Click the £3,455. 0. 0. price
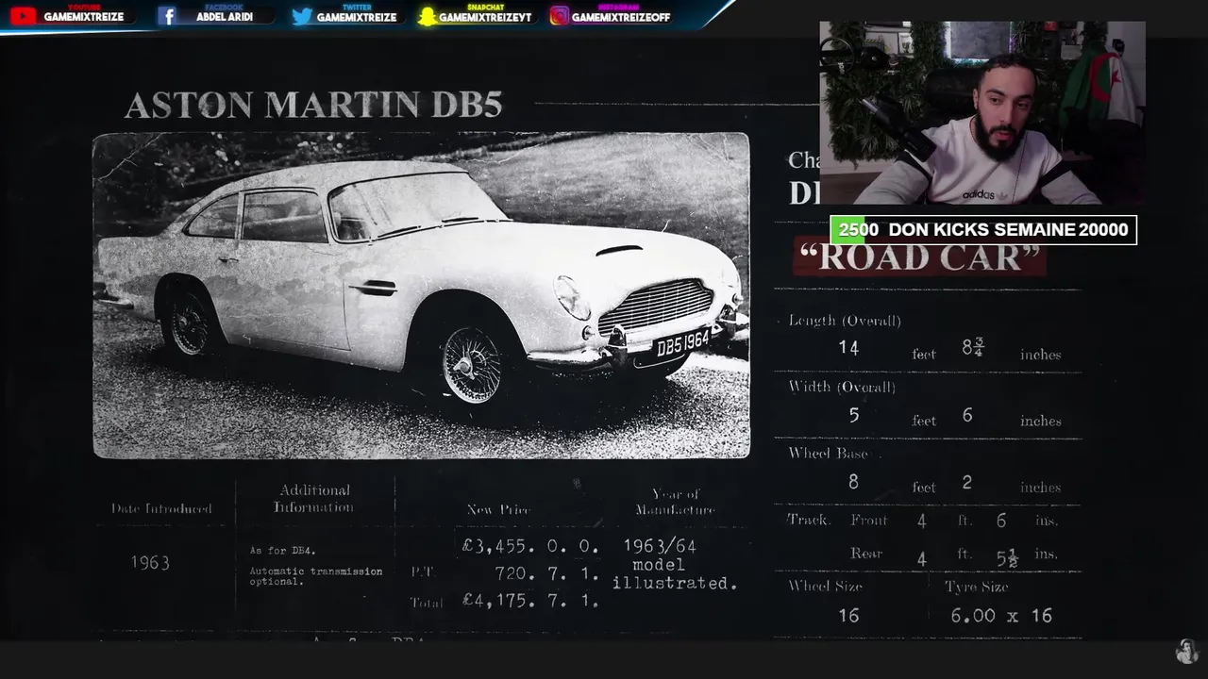 (530, 546)
